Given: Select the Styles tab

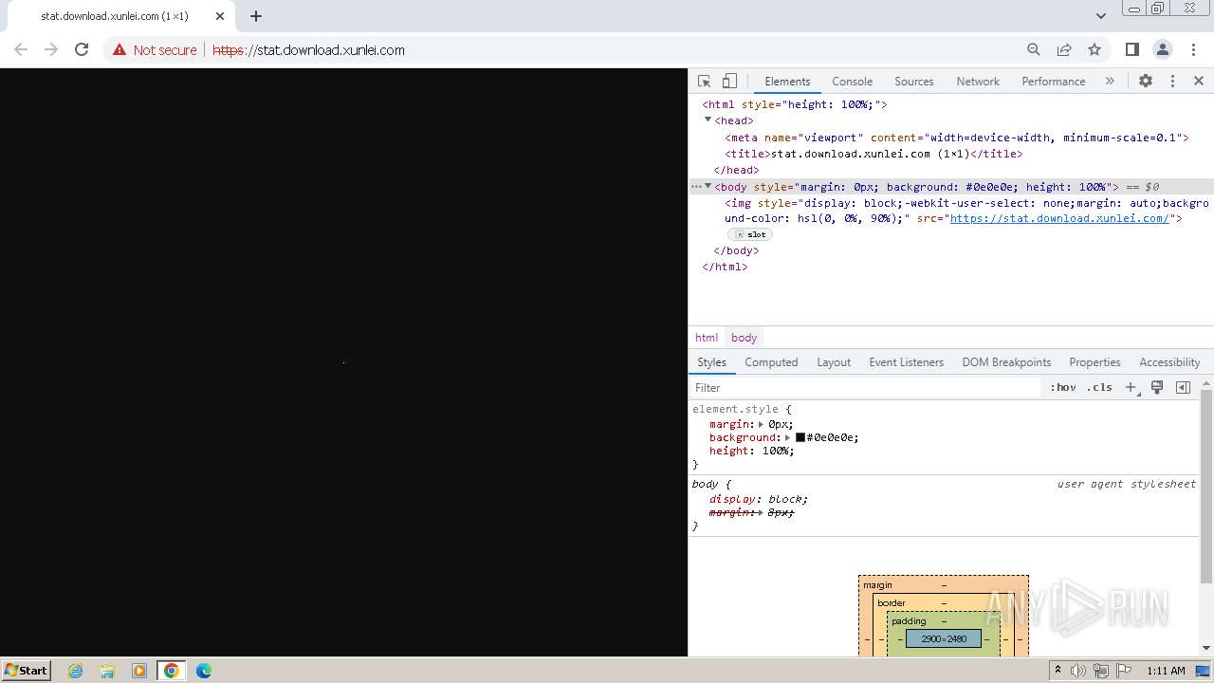Looking at the screenshot, I should point(711,362).
